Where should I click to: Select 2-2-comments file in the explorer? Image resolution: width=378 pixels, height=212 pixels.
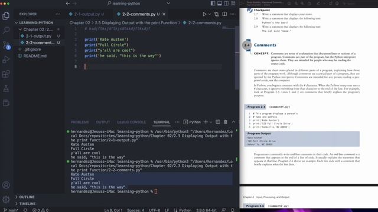pyautogui.click(x=40, y=42)
